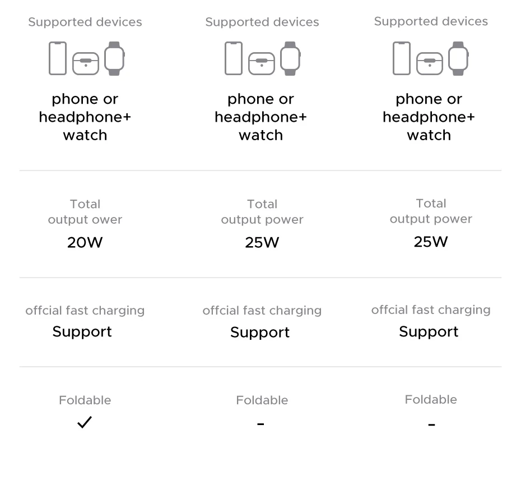Click the first column's Support fast charging text
The height and width of the screenshot is (503, 521).
tap(82, 331)
